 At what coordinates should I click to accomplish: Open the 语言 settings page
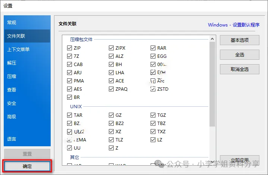click(x=27, y=139)
